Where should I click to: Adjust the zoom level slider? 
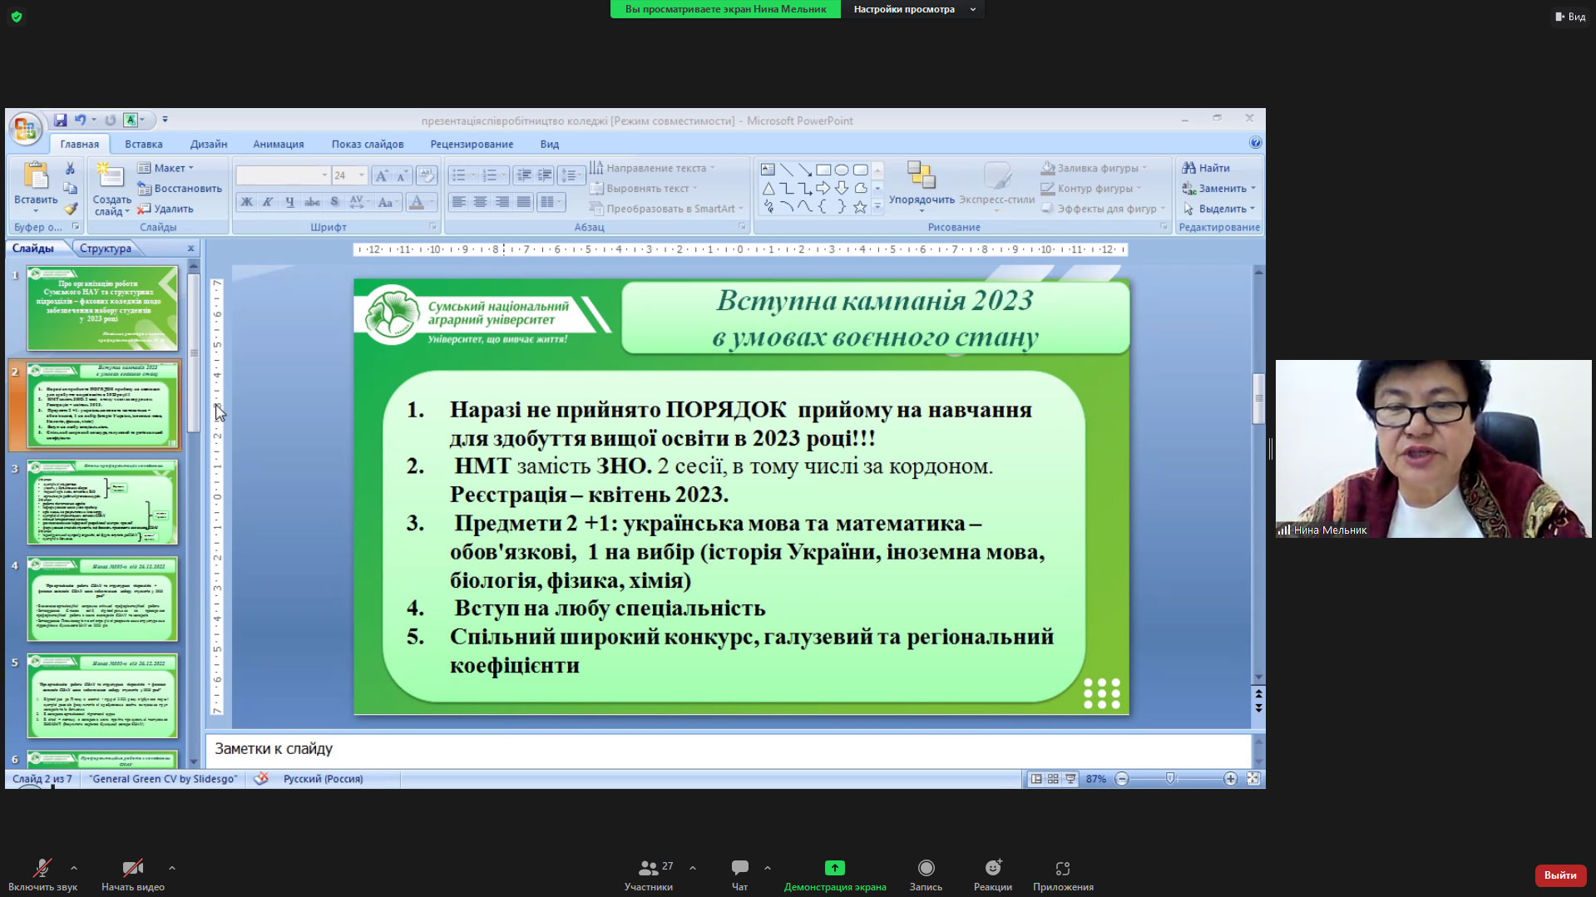[1170, 779]
